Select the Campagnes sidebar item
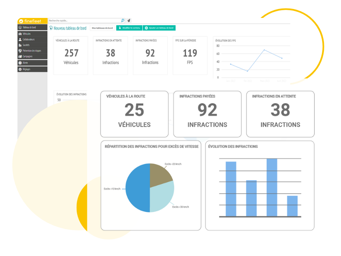The image size is (341, 256). coord(27,56)
